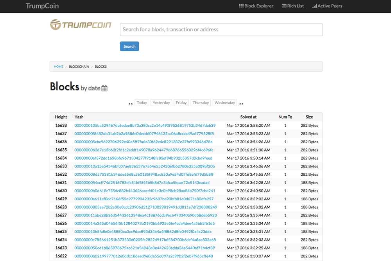This screenshot has width=391, height=261.
Task: Click the 188 Bytes size for block 16631
Action: [309, 183]
